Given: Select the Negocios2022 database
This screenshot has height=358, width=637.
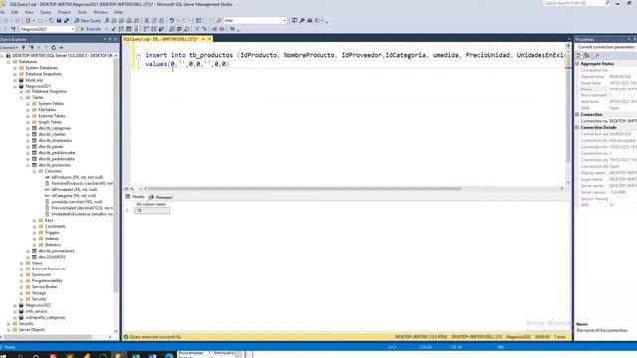Looking at the screenshot, I should 38,305.
